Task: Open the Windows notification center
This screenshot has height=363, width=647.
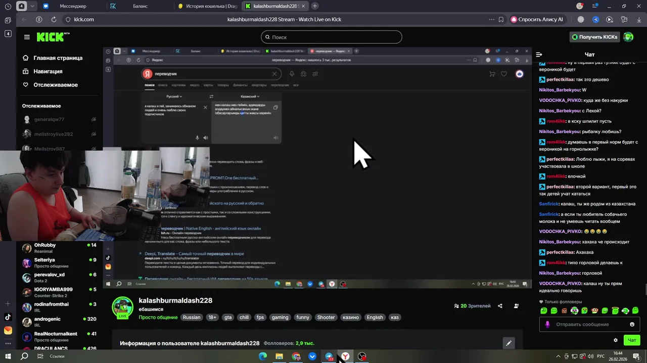Action: point(636,356)
